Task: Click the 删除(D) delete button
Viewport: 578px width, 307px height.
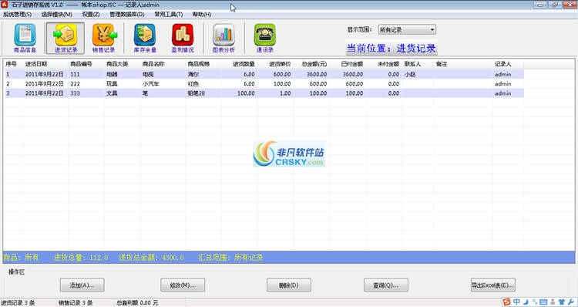Action: click(x=289, y=285)
